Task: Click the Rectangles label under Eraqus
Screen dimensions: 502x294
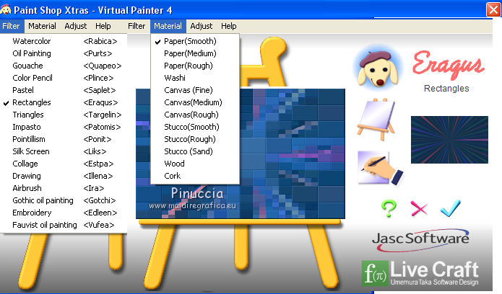Action: [446, 89]
